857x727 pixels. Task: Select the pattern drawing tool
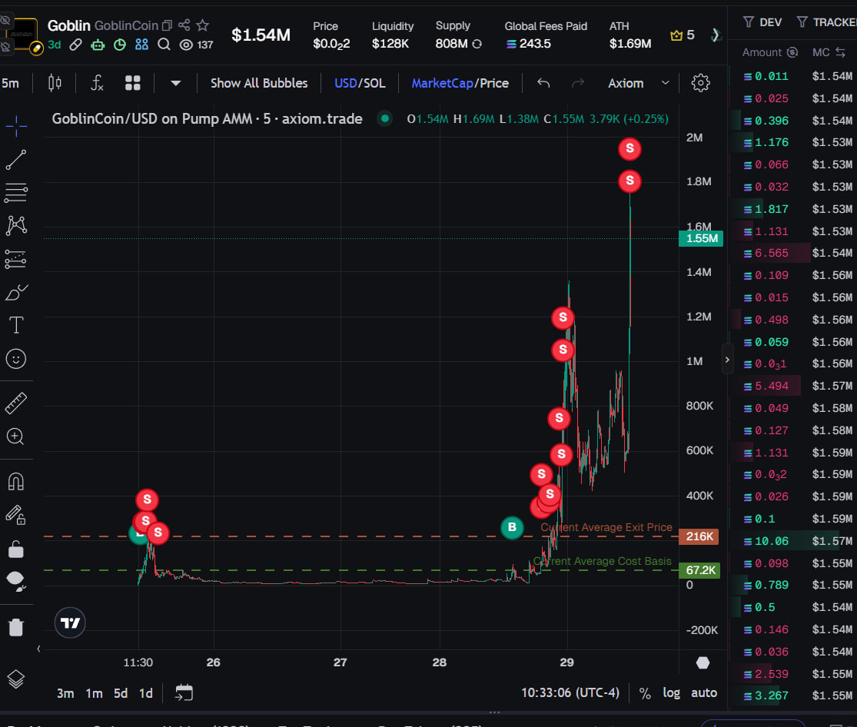[16, 226]
